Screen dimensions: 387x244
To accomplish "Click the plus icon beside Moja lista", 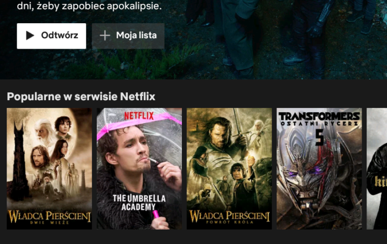I will [105, 35].
